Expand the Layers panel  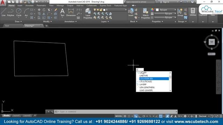pos(105,22)
